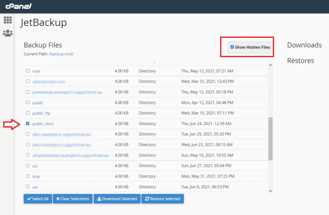Click the date Sun, Jun 27, 2021, 05:04 PM
The image size is (329, 215).
206,166
